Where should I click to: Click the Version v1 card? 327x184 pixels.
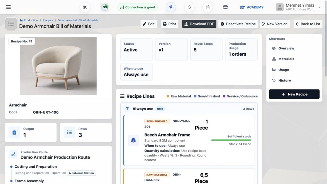pos(171,49)
